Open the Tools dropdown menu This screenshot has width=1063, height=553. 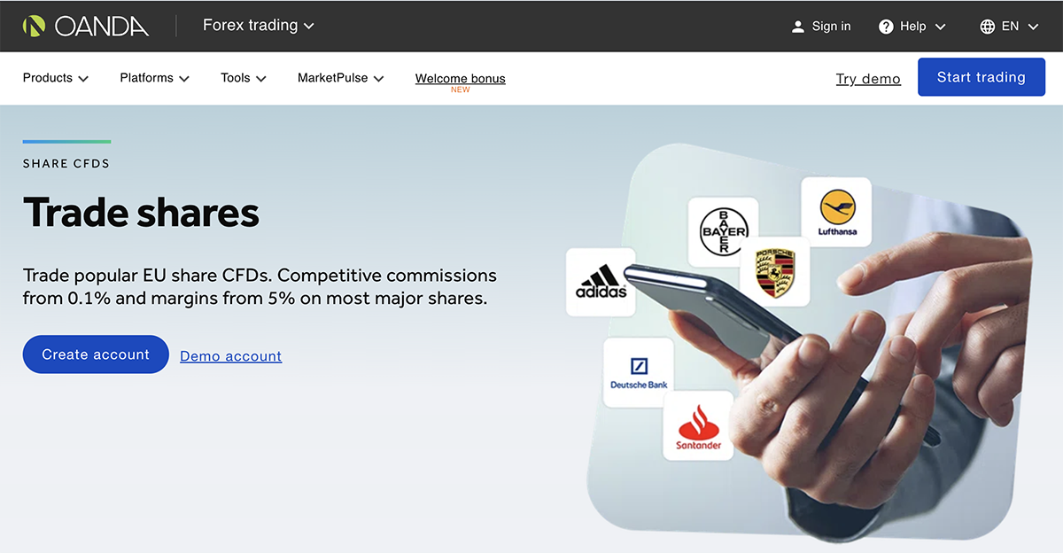click(x=244, y=78)
